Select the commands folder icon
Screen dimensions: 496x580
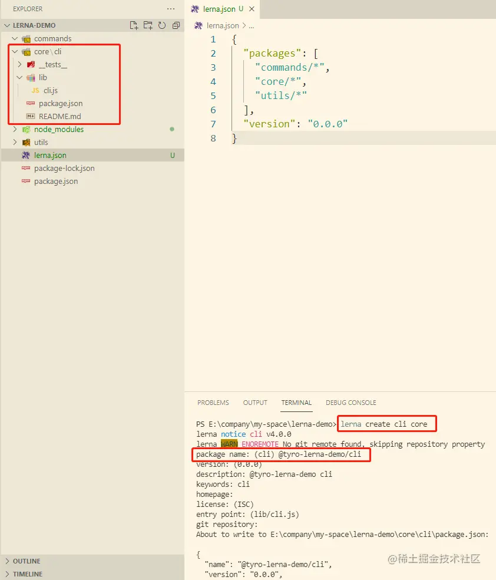click(26, 39)
